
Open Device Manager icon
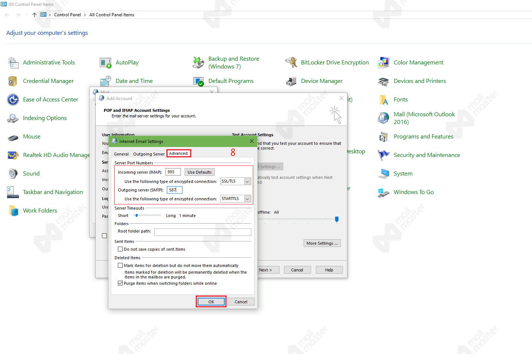coord(291,81)
